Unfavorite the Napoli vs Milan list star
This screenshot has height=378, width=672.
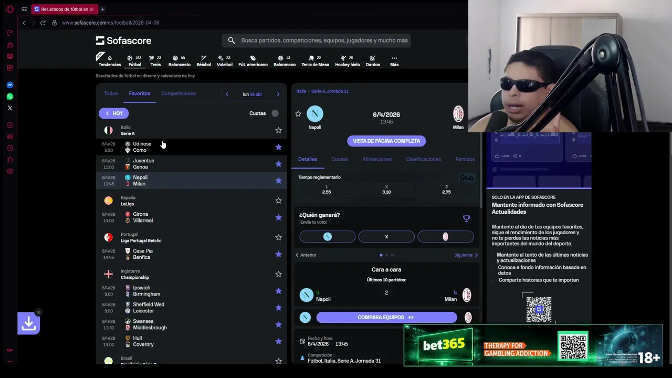tap(278, 181)
